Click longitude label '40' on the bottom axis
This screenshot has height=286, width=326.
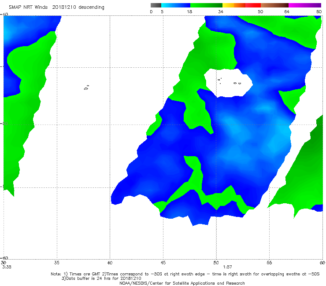tap(110, 263)
